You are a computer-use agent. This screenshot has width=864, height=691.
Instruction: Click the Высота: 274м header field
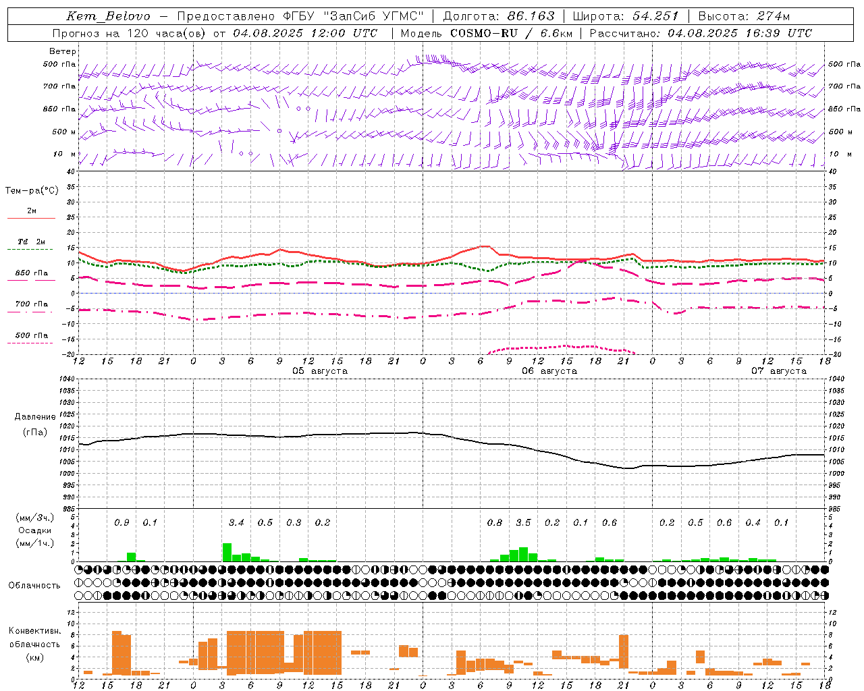pos(744,16)
